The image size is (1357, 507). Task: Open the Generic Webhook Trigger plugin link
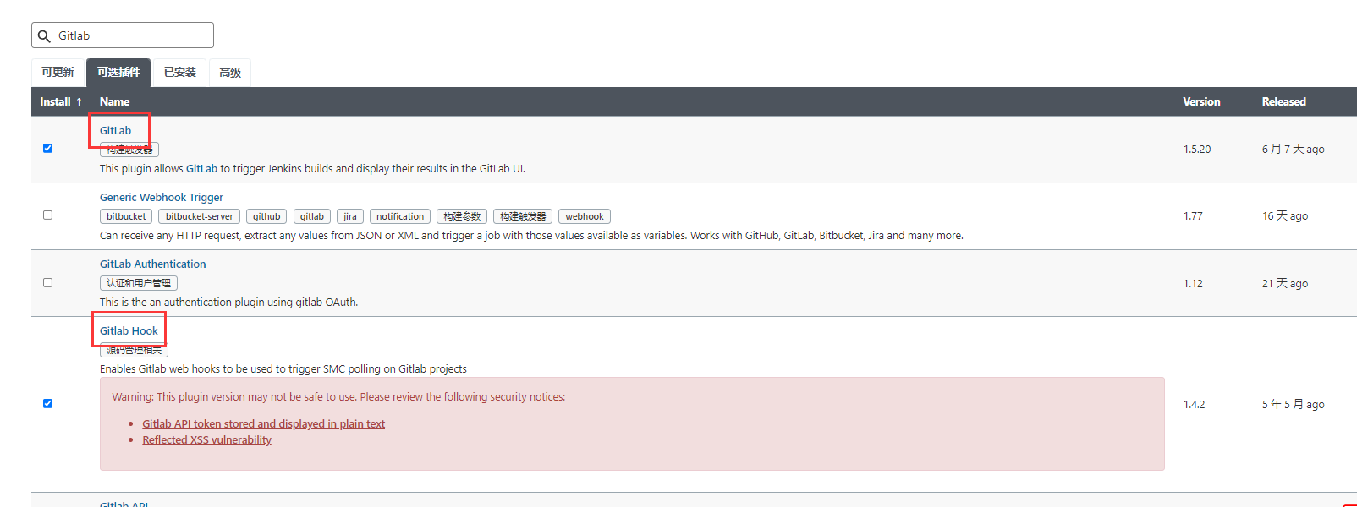click(x=162, y=197)
